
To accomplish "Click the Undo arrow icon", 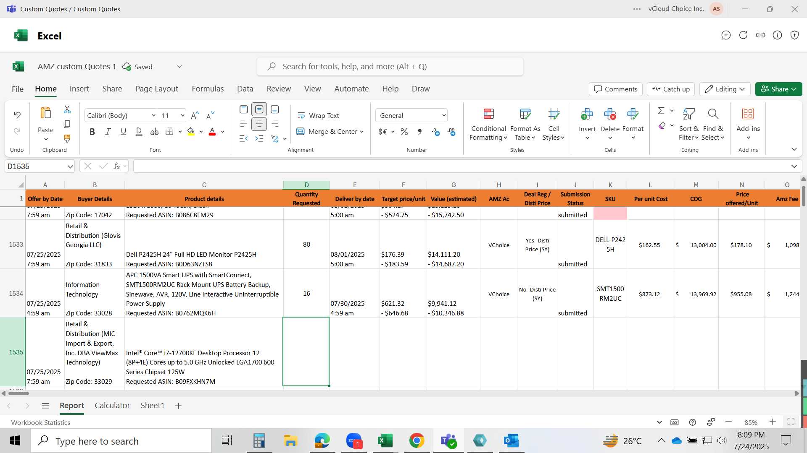I will pyautogui.click(x=17, y=115).
